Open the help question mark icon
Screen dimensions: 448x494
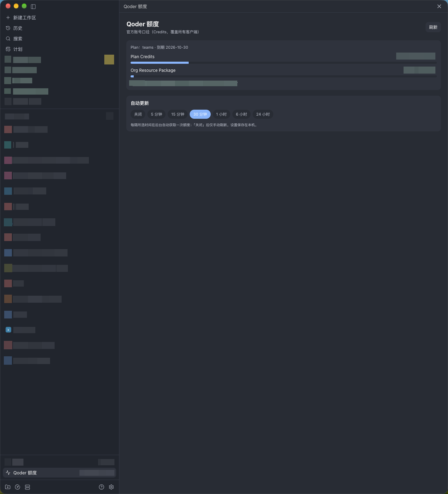click(101, 487)
